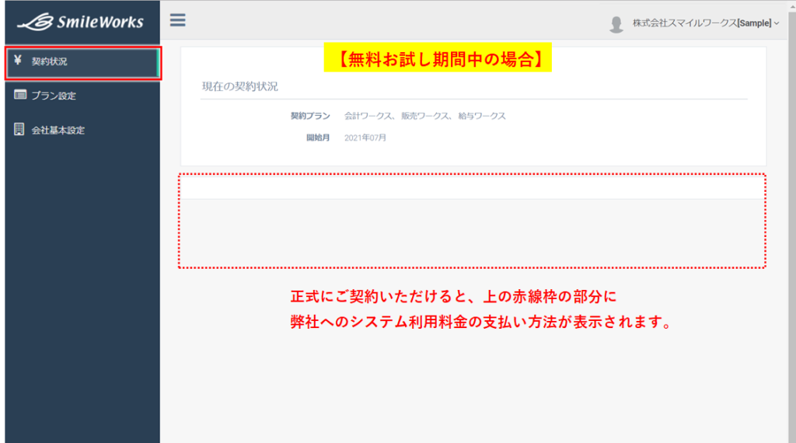Click the vertical scrollbar on the right edge
796x443 pixels.
[x=792, y=221]
